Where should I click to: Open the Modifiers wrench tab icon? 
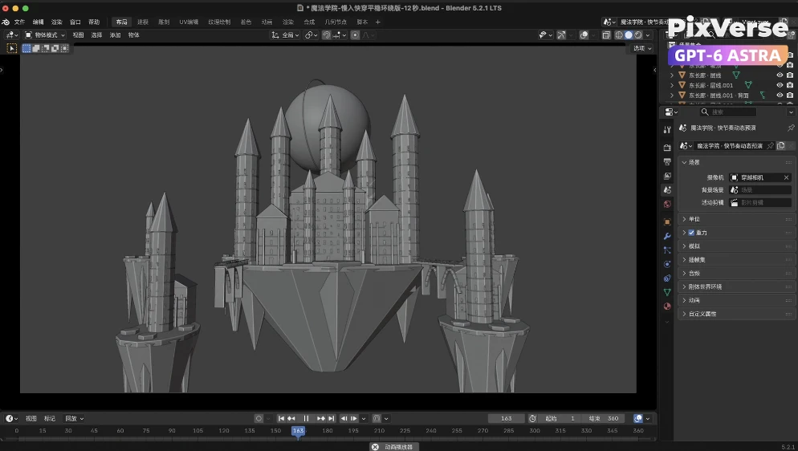tap(667, 237)
